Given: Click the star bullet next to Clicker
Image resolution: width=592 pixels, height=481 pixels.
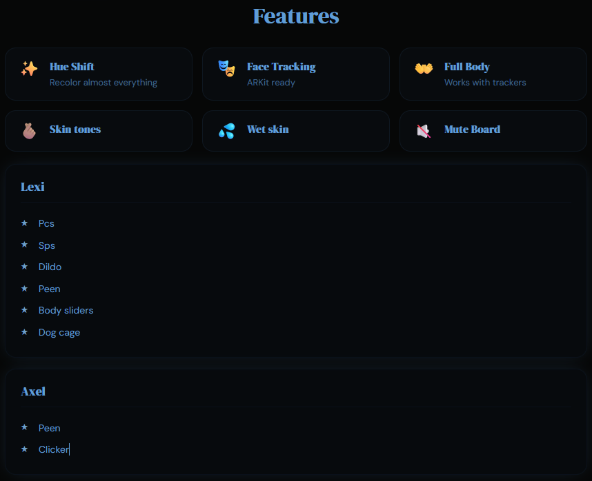Looking at the screenshot, I should tap(25, 449).
